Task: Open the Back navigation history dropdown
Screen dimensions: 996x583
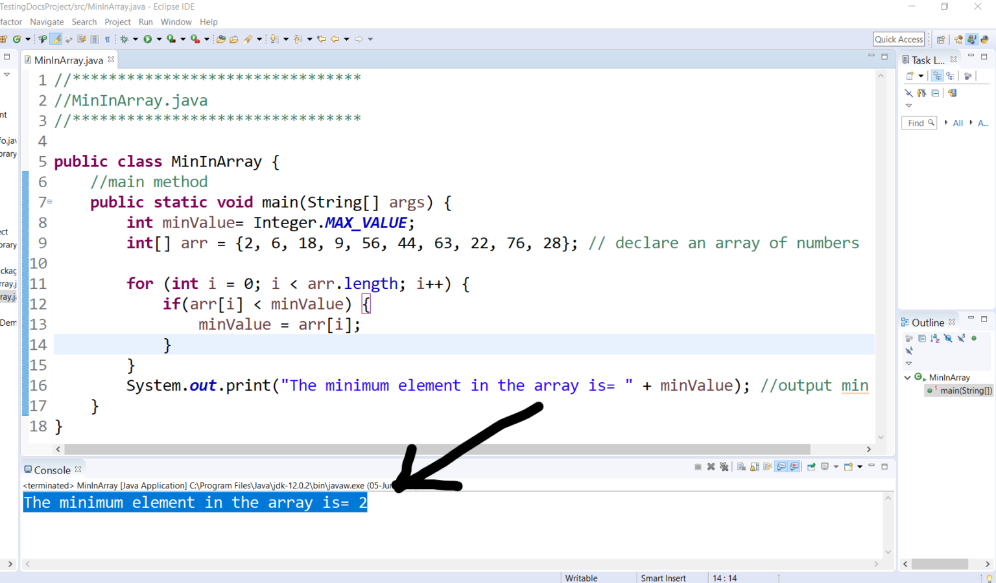Action: coord(346,39)
